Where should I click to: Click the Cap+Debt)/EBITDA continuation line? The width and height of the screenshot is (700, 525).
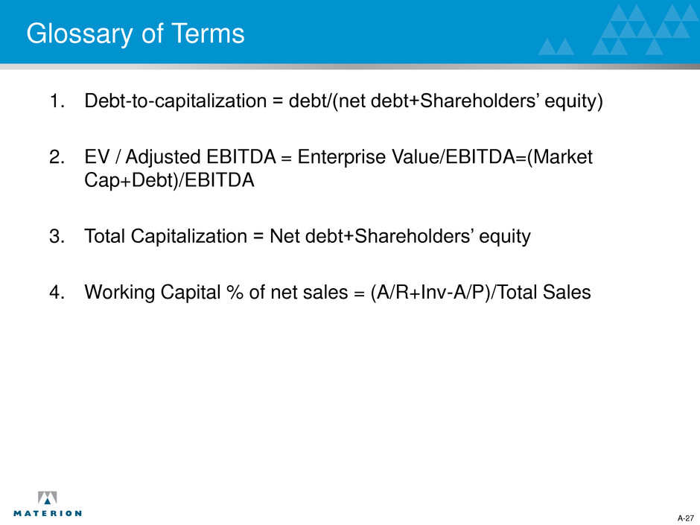169,180
